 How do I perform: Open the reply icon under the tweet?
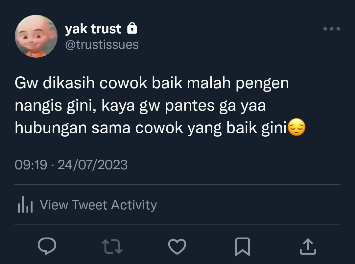pyautogui.click(x=47, y=246)
